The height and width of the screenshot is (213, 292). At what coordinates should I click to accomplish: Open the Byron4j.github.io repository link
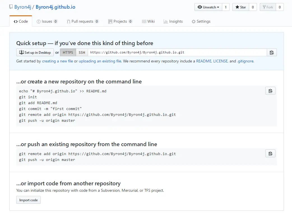click(55, 7)
